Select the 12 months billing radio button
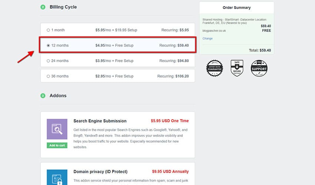The height and width of the screenshot is (185, 315). tap(48, 46)
